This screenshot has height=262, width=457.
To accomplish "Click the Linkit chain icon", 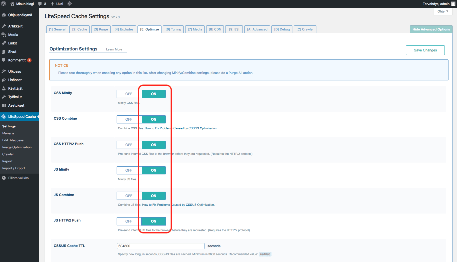I will 4,43.
